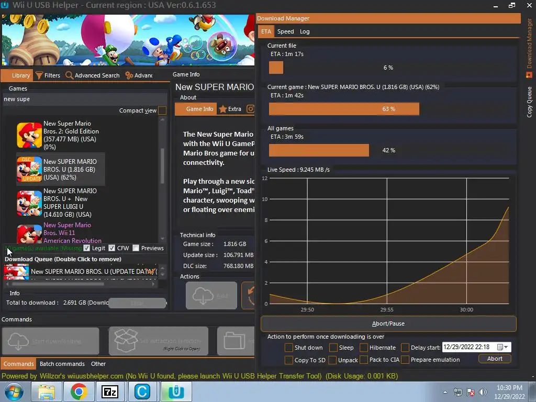Select New Super Mario Bros. Wii 11 icon

(29, 233)
